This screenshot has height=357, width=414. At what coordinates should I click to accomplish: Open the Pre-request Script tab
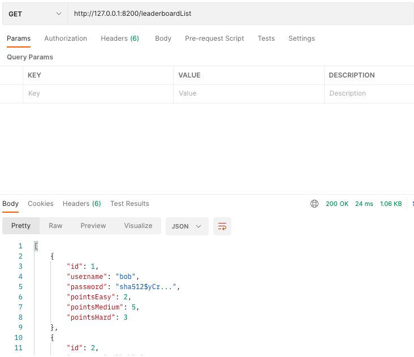(x=214, y=38)
